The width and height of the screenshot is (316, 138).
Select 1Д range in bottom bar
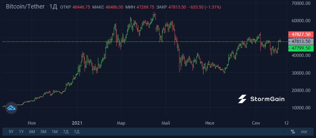(x=77, y=132)
